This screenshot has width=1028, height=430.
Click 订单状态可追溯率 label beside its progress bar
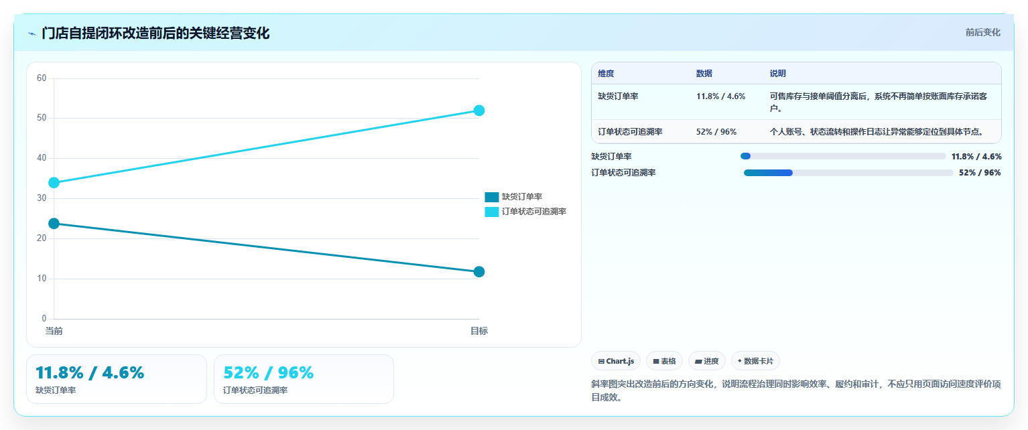[x=623, y=173]
